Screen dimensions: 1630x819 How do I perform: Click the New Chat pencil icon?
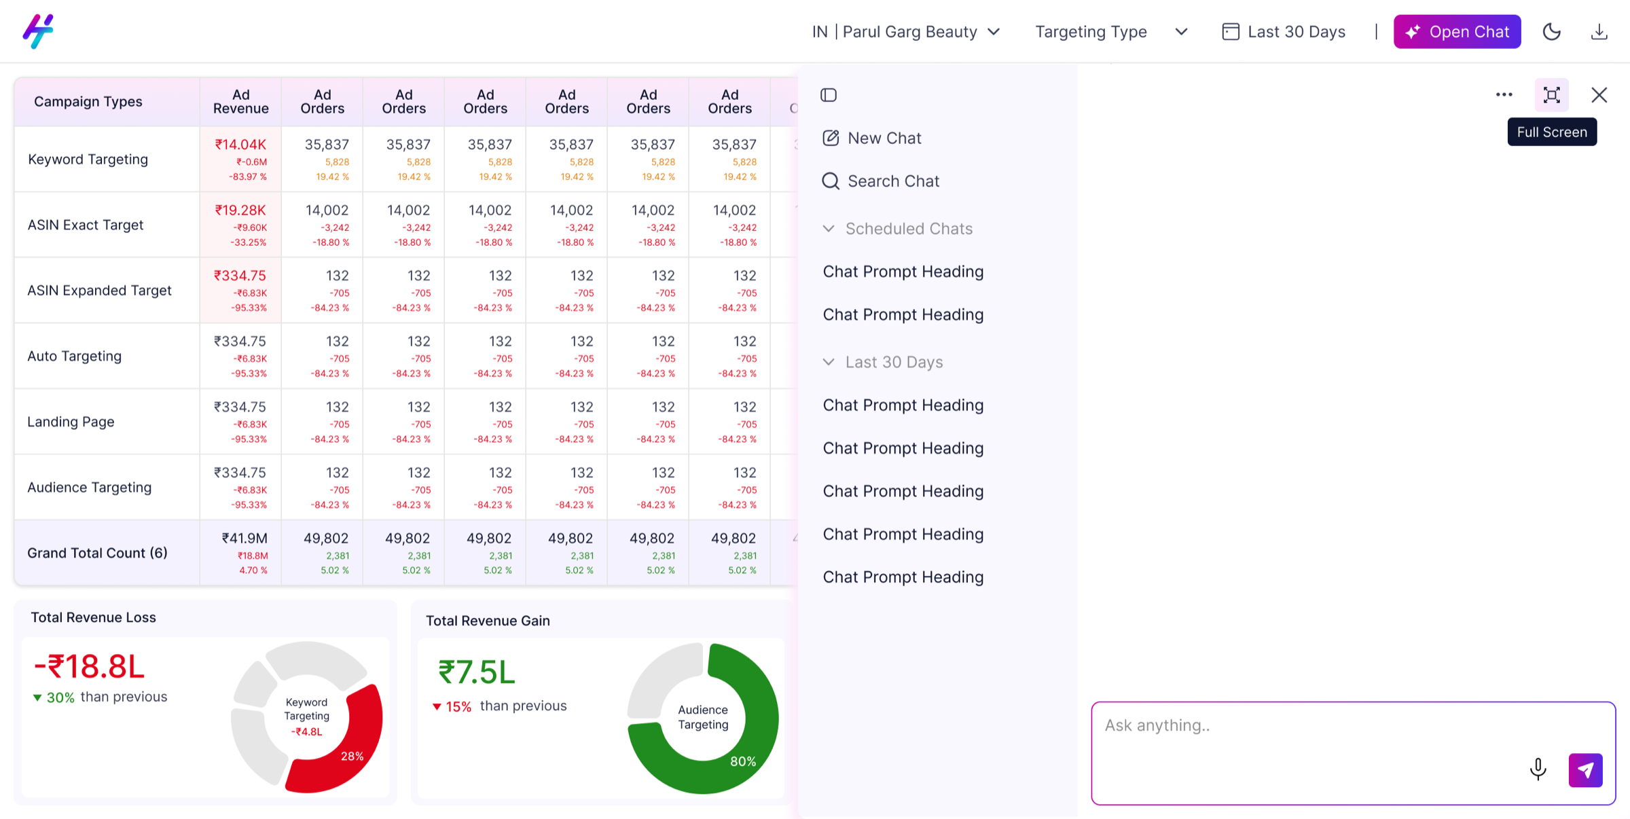(831, 138)
